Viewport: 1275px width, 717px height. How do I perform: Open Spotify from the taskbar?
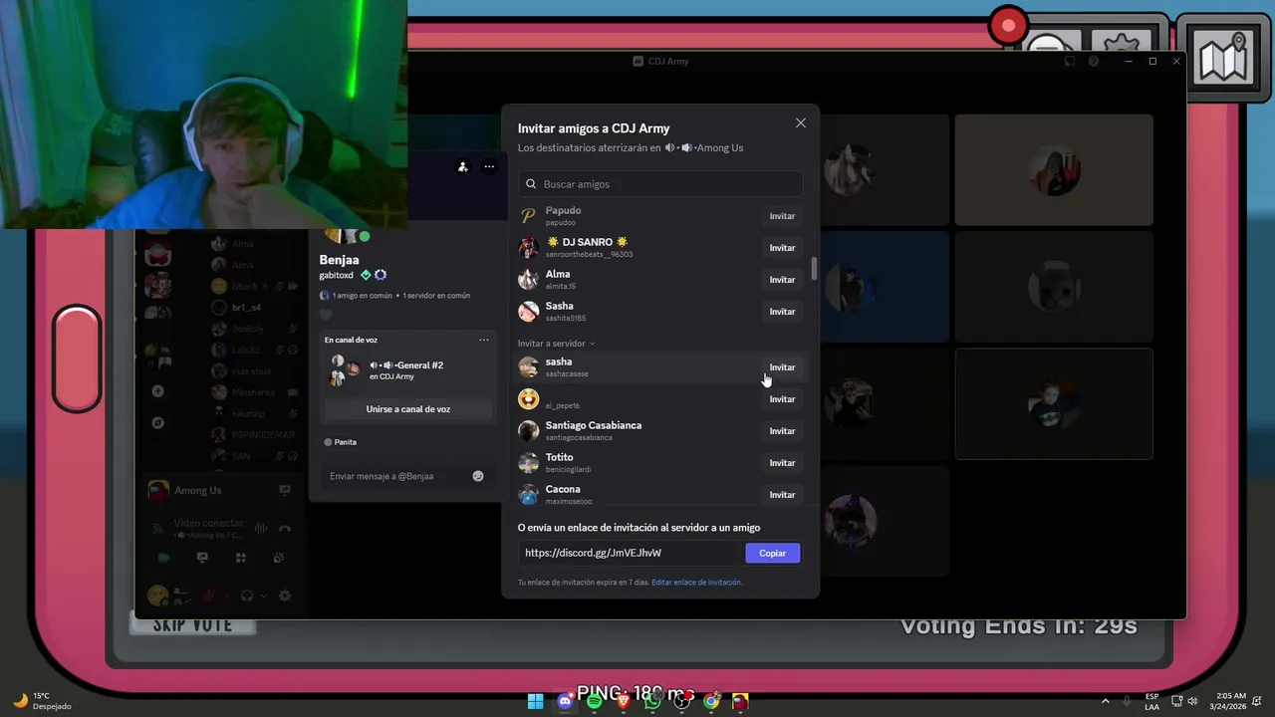point(594,701)
